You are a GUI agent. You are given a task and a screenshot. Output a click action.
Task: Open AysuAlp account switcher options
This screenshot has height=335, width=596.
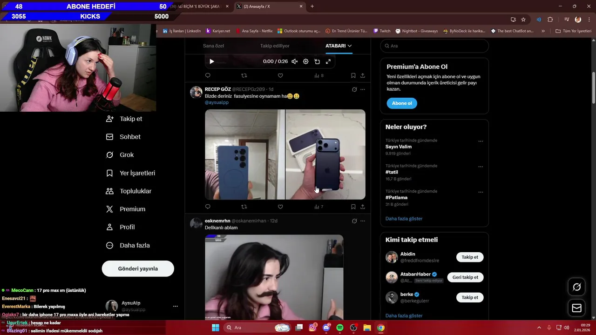(176, 306)
